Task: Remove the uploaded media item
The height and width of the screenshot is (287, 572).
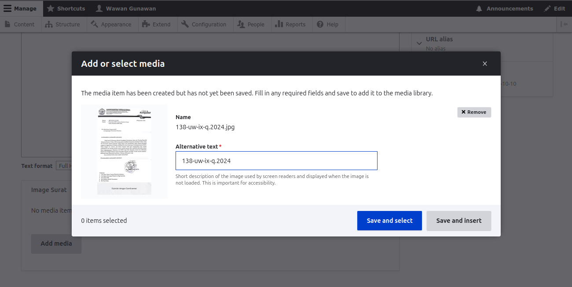Action: [x=474, y=112]
